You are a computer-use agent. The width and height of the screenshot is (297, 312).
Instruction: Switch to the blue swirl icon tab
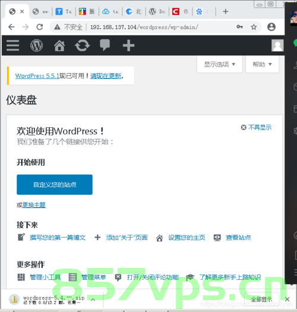[x=129, y=11]
